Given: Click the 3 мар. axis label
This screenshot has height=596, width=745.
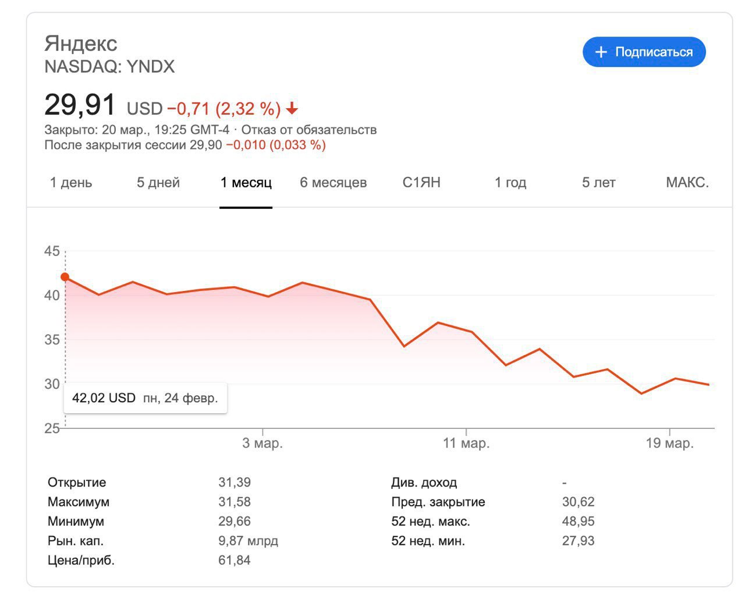Looking at the screenshot, I should click(262, 444).
